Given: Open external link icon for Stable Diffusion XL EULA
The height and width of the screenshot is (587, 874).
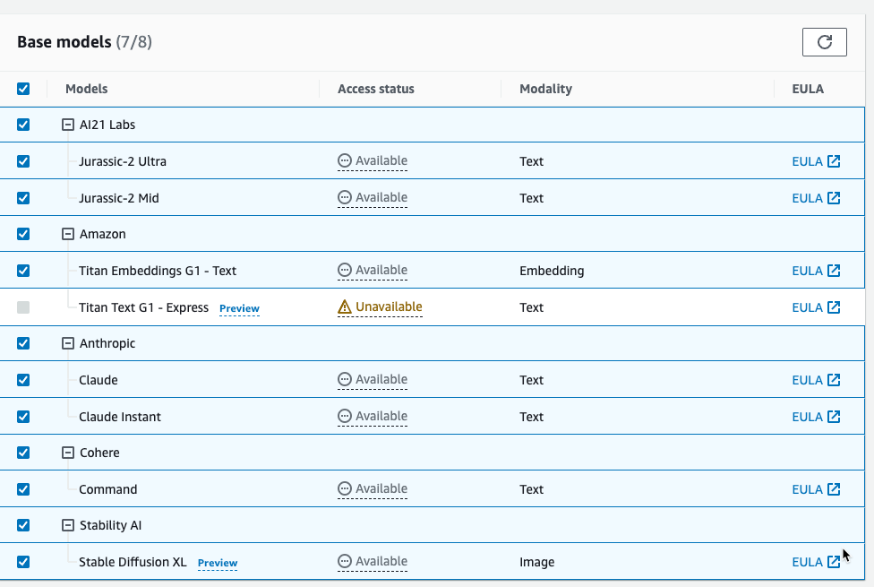Looking at the screenshot, I should pyautogui.click(x=834, y=562).
